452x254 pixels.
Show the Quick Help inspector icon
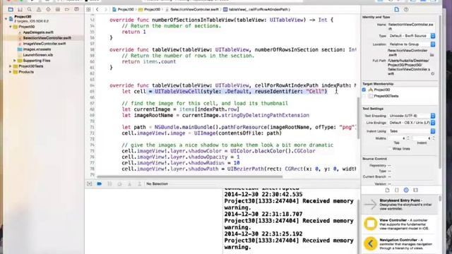(x=406, y=9)
